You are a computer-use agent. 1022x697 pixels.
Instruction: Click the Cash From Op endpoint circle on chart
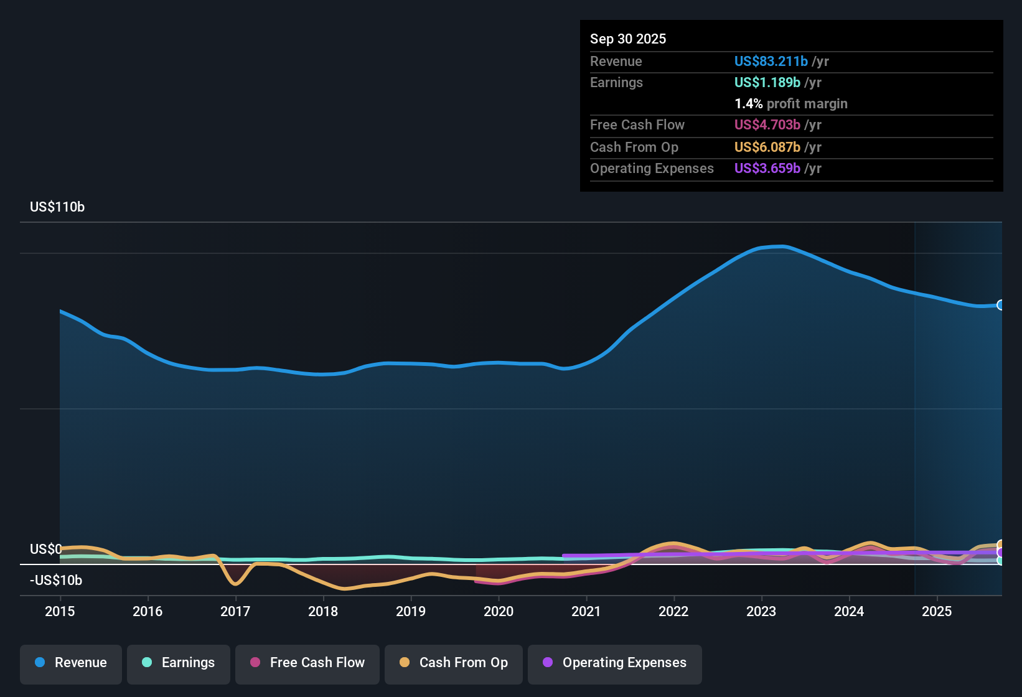[1001, 543]
